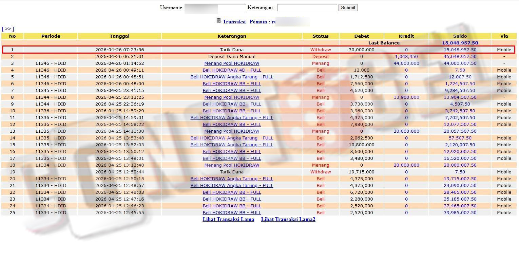The height and width of the screenshot is (263, 519).
Task: Open Menang Pool HOKIDRAW at 13:13:48
Action: tap(232, 165)
